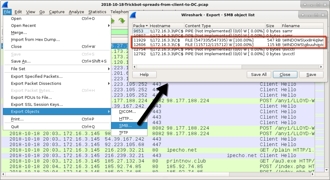Screen dimensions: 330x180
Task: Click the packet list vertical scrollbar's down arrow
Action: [326, 170]
